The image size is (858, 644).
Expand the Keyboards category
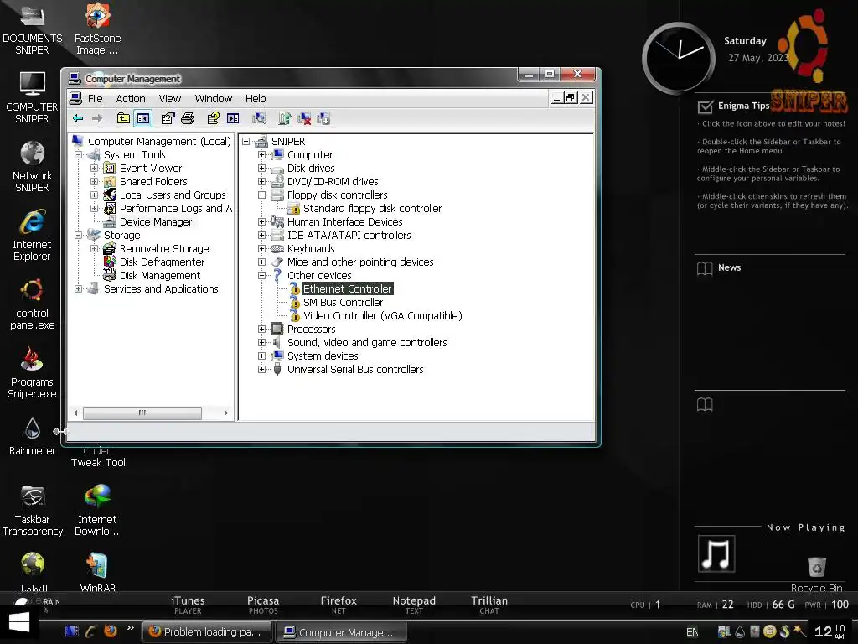(x=261, y=248)
